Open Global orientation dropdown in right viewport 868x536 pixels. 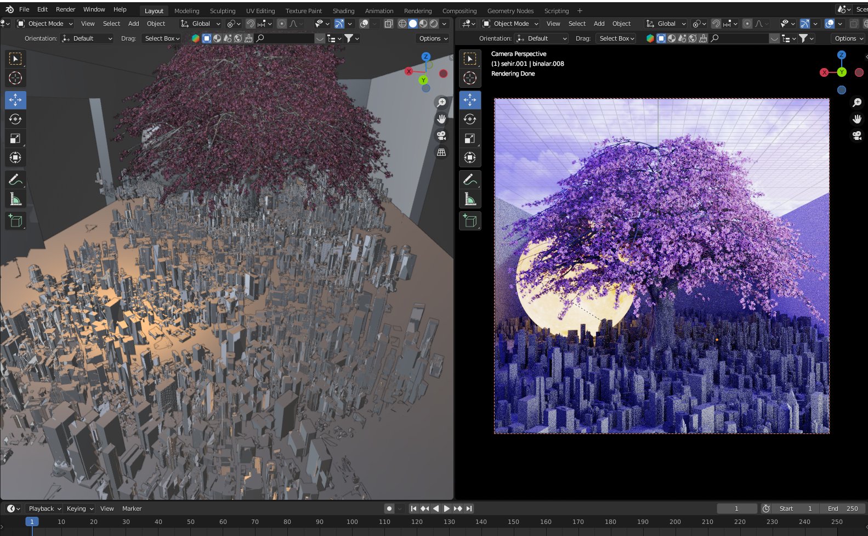(x=666, y=24)
